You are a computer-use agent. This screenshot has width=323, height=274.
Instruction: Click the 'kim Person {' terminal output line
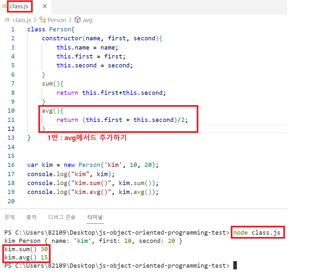click(93, 241)
